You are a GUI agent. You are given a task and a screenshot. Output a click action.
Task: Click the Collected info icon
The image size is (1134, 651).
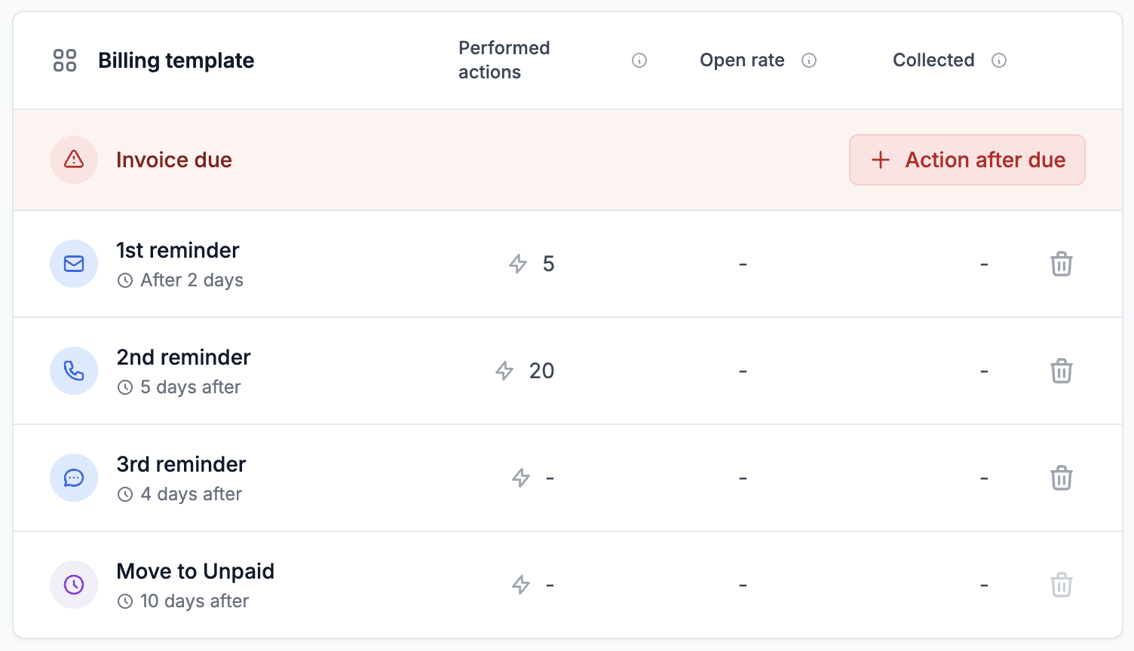(x=999, y=60)
